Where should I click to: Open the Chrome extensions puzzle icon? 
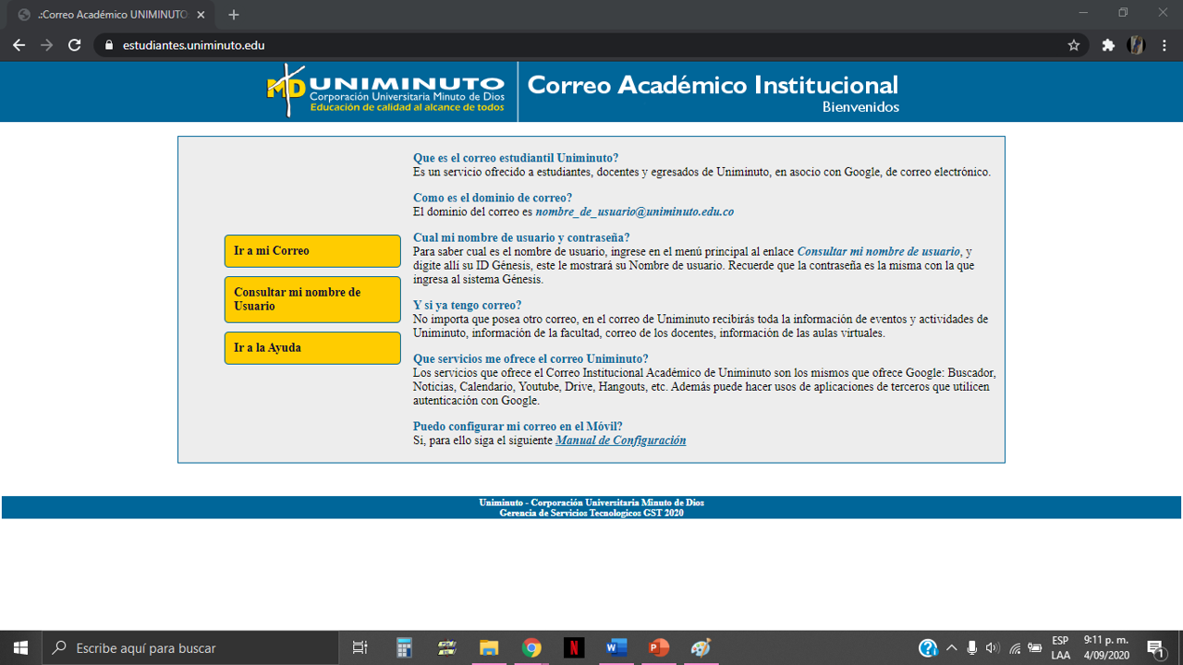(1108, 45)
